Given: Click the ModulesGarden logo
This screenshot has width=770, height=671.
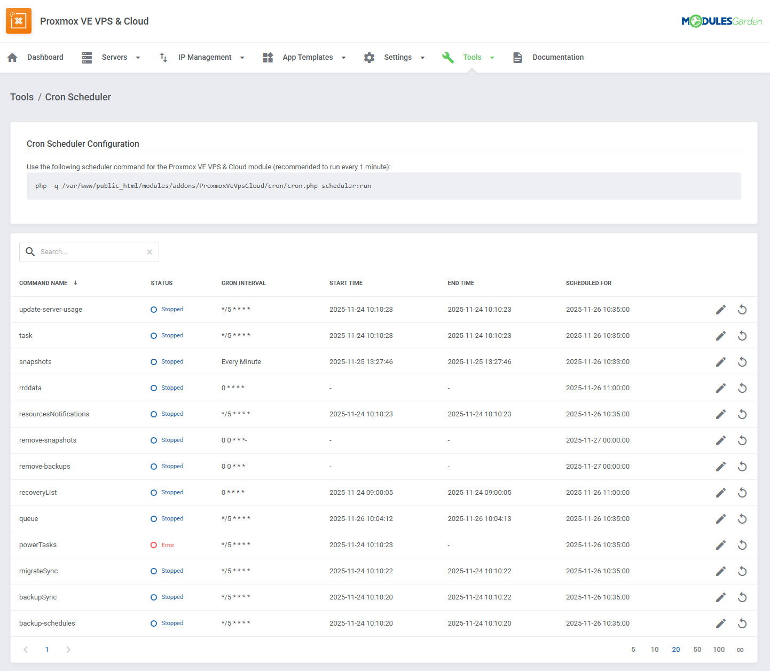Looking at the screenshot, I should pos(722,21).
